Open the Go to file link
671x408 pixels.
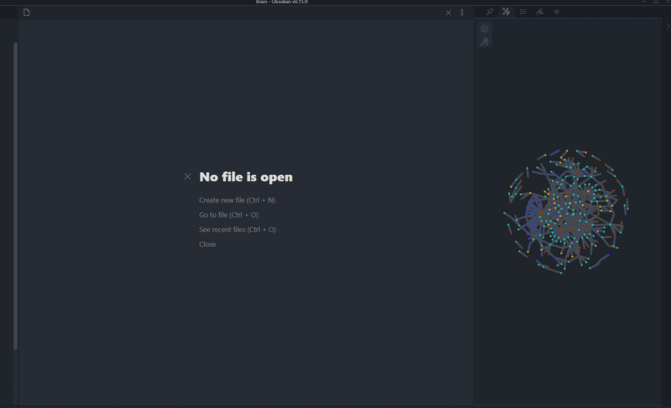click(x=228, y=215)
